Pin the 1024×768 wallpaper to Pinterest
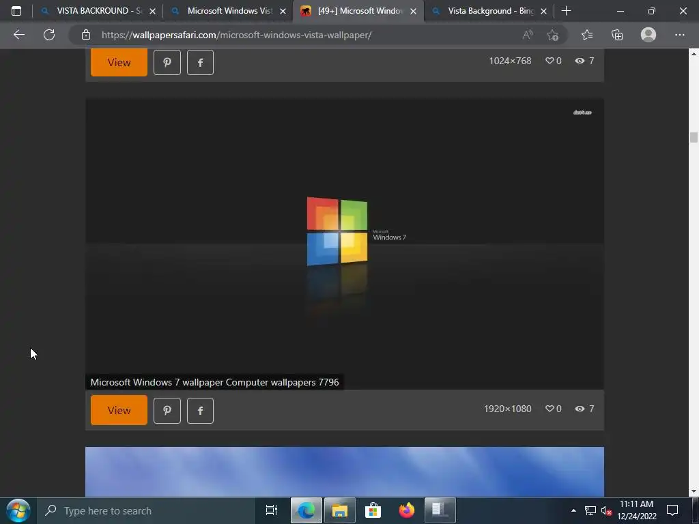 point(167,62)
